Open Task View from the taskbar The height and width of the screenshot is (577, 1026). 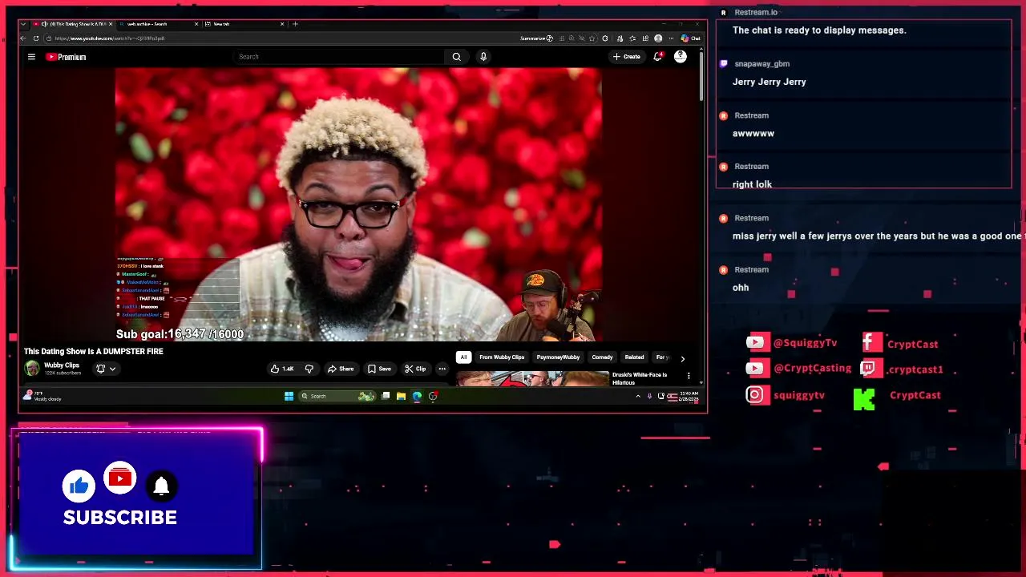coord(386,396)
